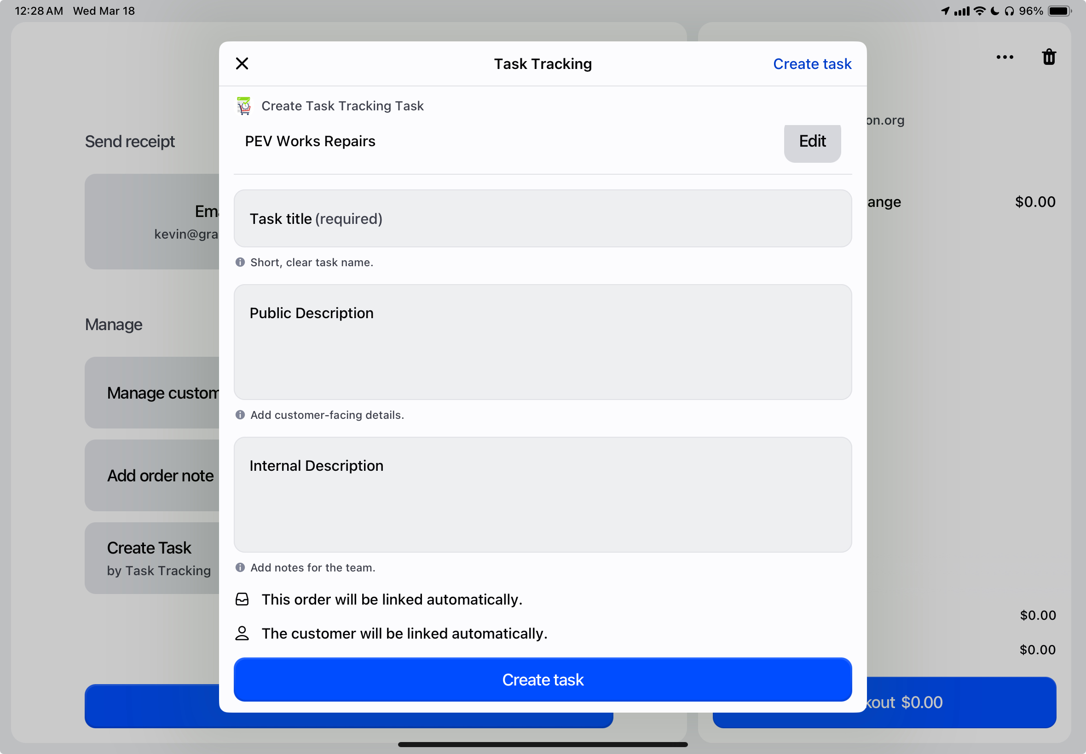Click the PEV Works Repairs text
This screenshot has width=1086, height=754.
(310, 141)
